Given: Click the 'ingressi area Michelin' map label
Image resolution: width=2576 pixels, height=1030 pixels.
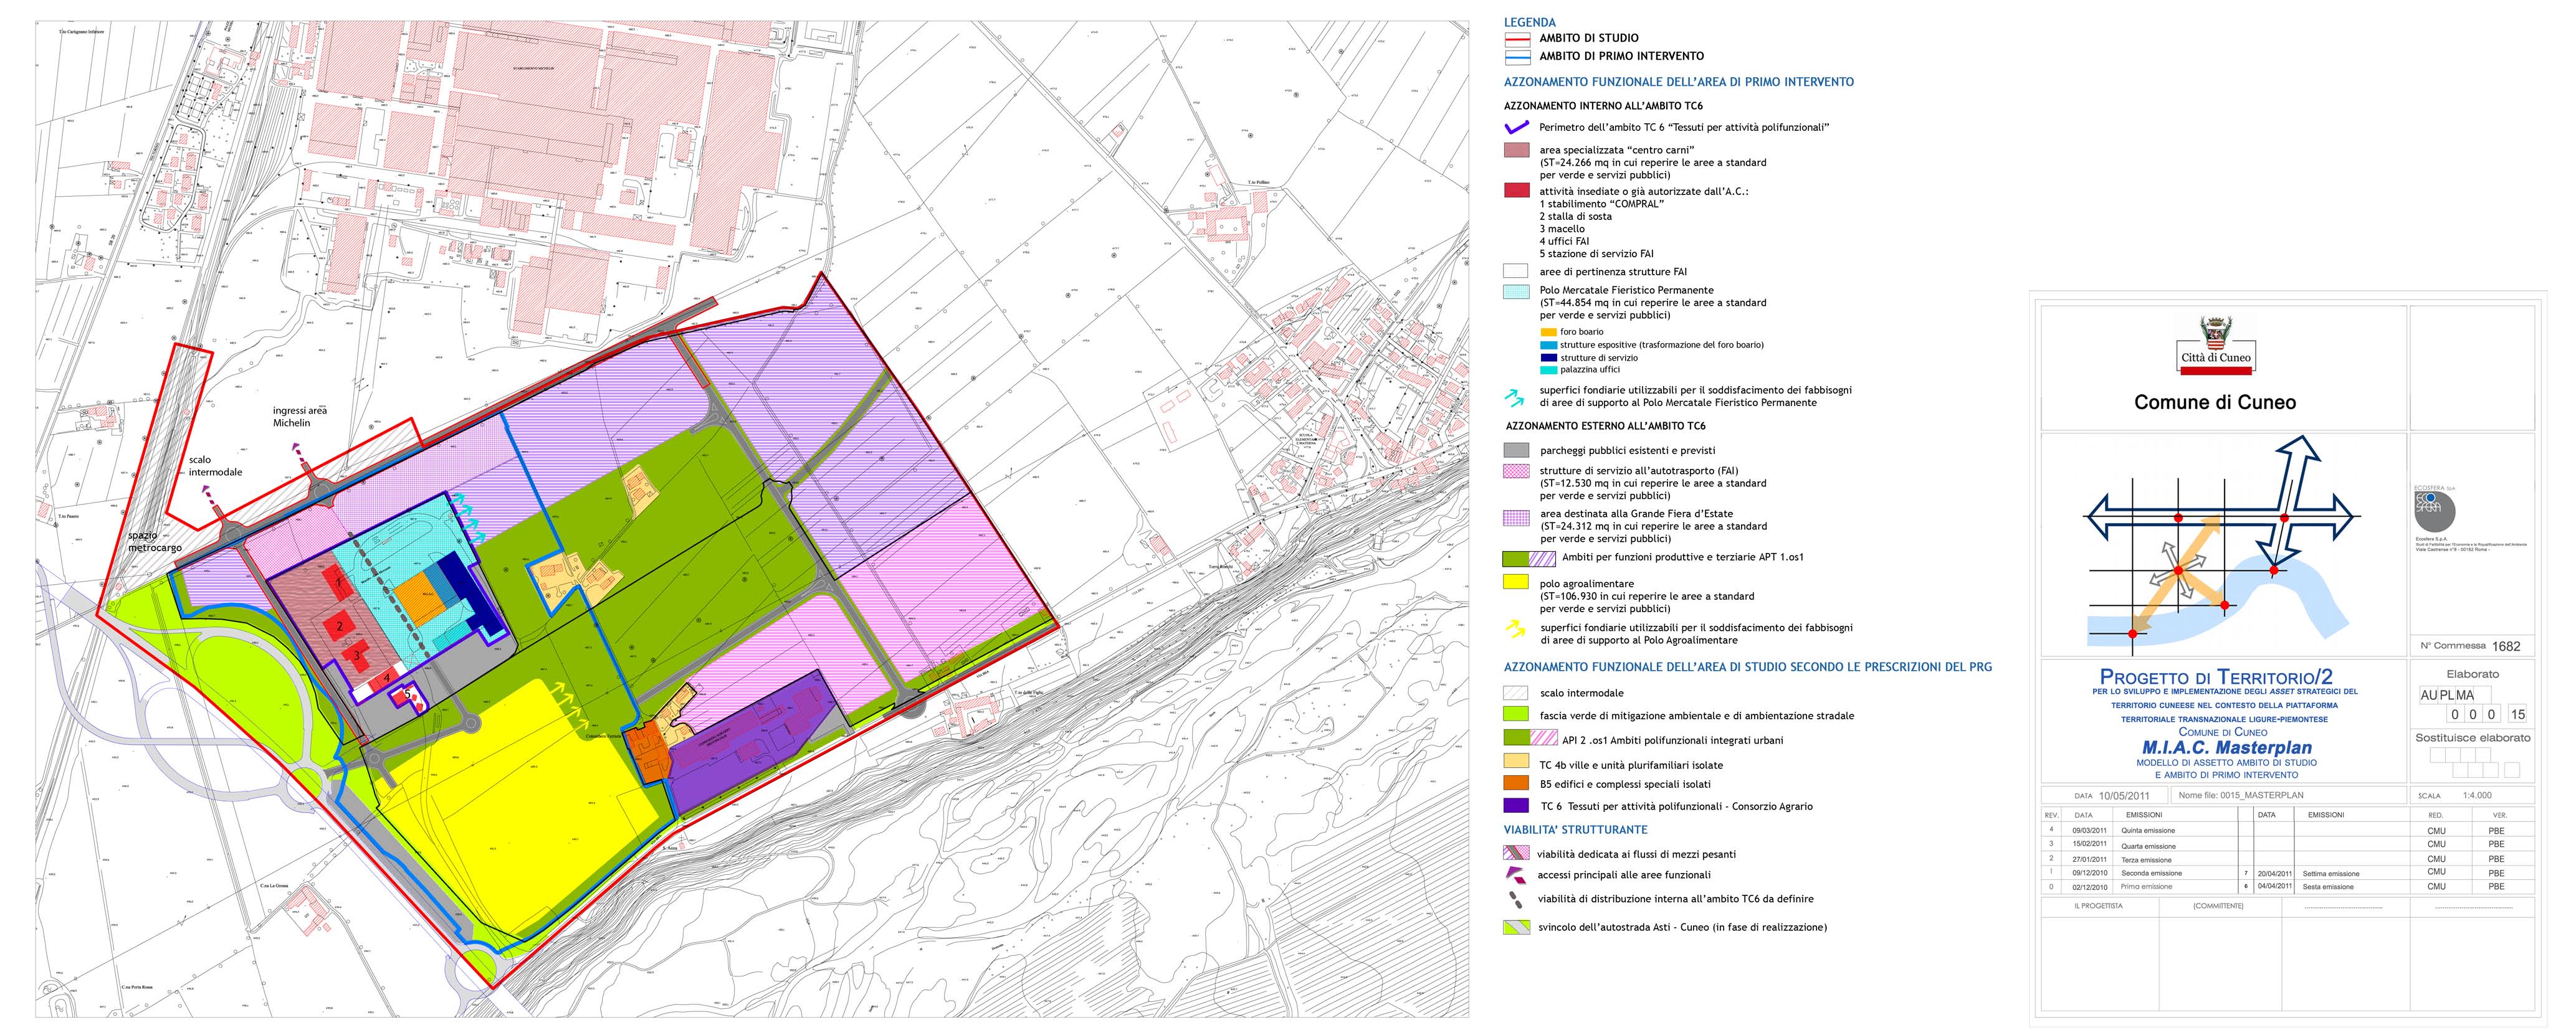Looking at the screenshot, I should point(300,417).
